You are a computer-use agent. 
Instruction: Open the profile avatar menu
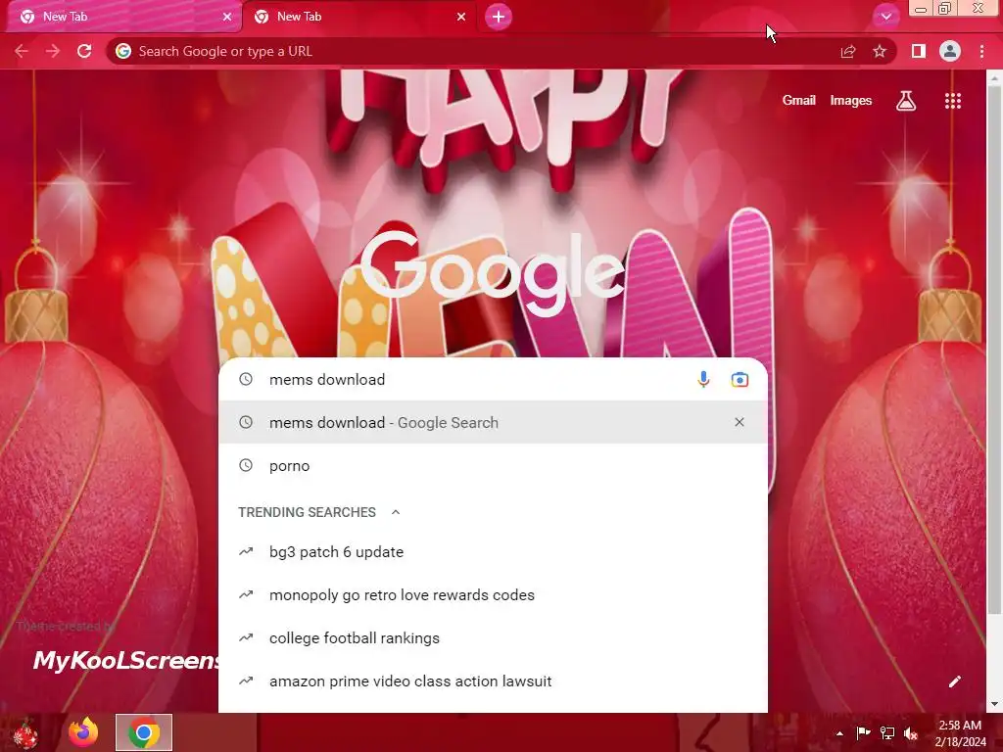950,51
